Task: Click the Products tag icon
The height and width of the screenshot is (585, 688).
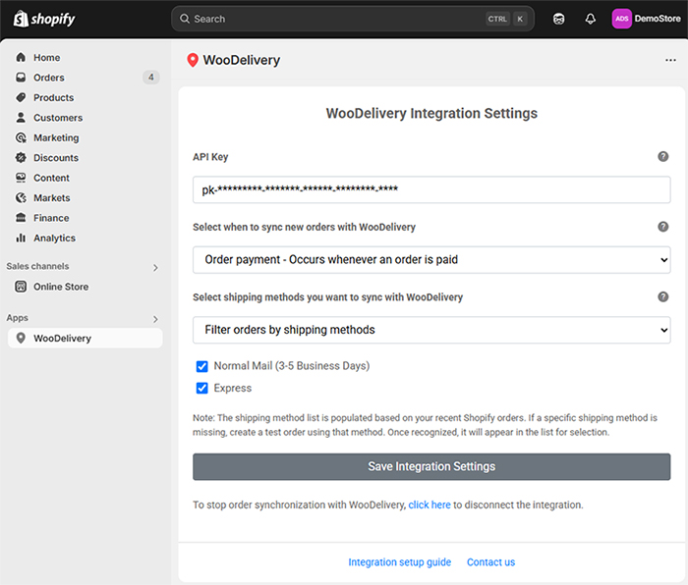Action: click(21, 98)
